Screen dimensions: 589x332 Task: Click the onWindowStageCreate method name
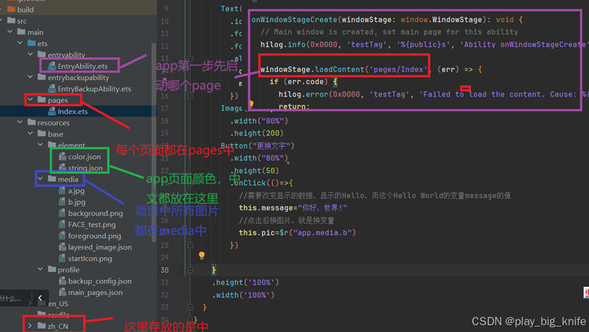click(x=294, y=20)
